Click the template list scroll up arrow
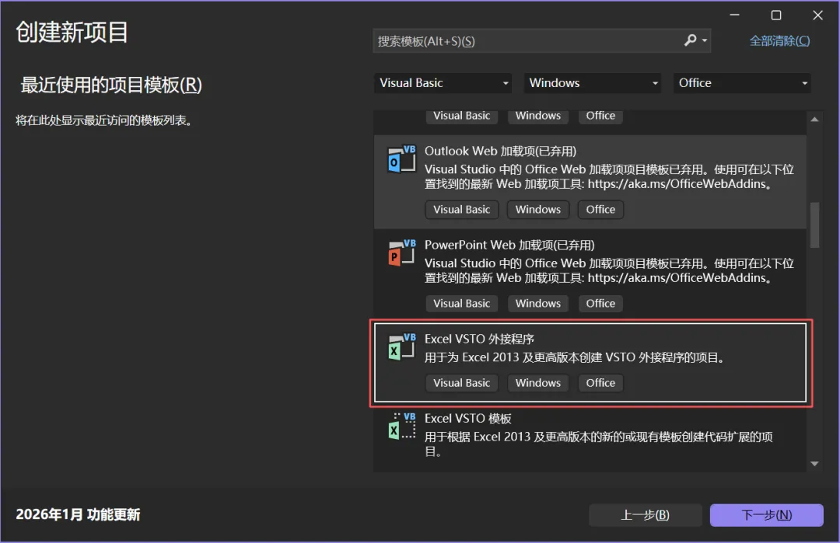Viewport: 840px width, 543px height. pyautogui.click(x=815, y=120)
